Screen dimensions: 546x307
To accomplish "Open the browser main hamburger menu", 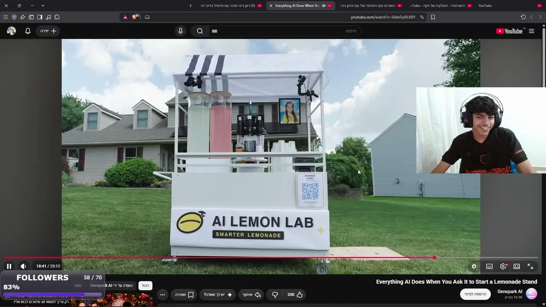I will (6, 17).
